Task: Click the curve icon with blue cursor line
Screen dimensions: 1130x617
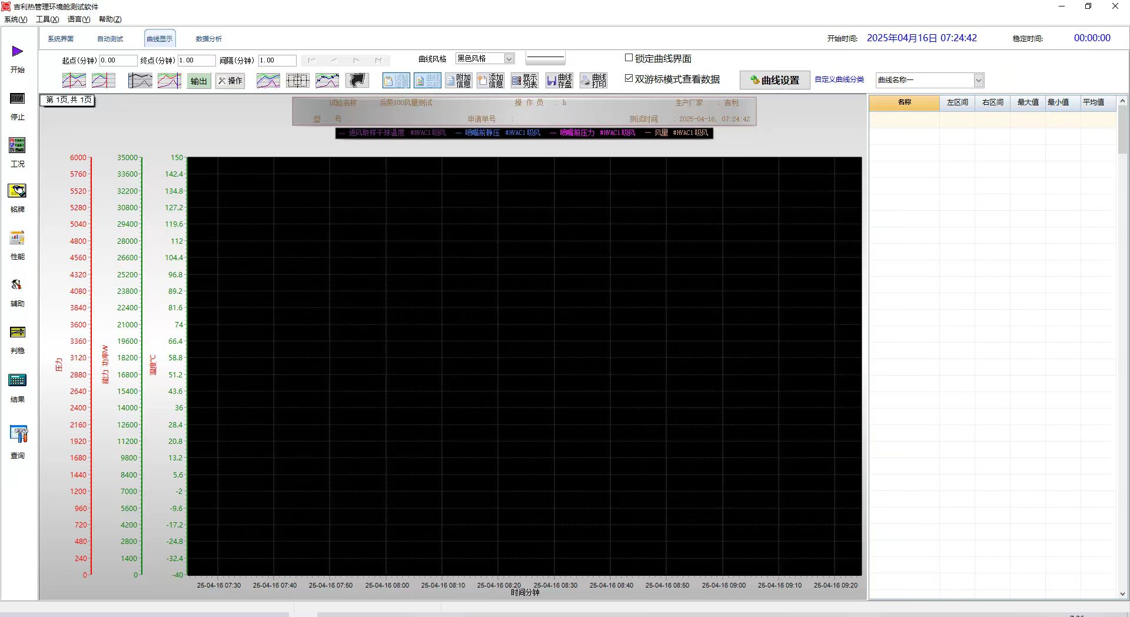Action: pyautogui.click(x=169, y=81)
